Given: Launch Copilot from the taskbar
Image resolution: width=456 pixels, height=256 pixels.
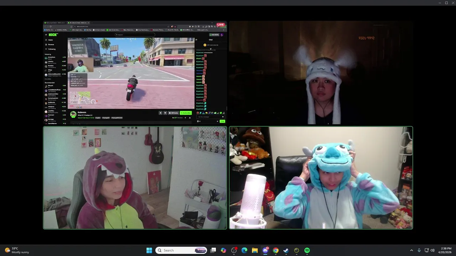Looking at the screenshot, I should pos(223,250).
